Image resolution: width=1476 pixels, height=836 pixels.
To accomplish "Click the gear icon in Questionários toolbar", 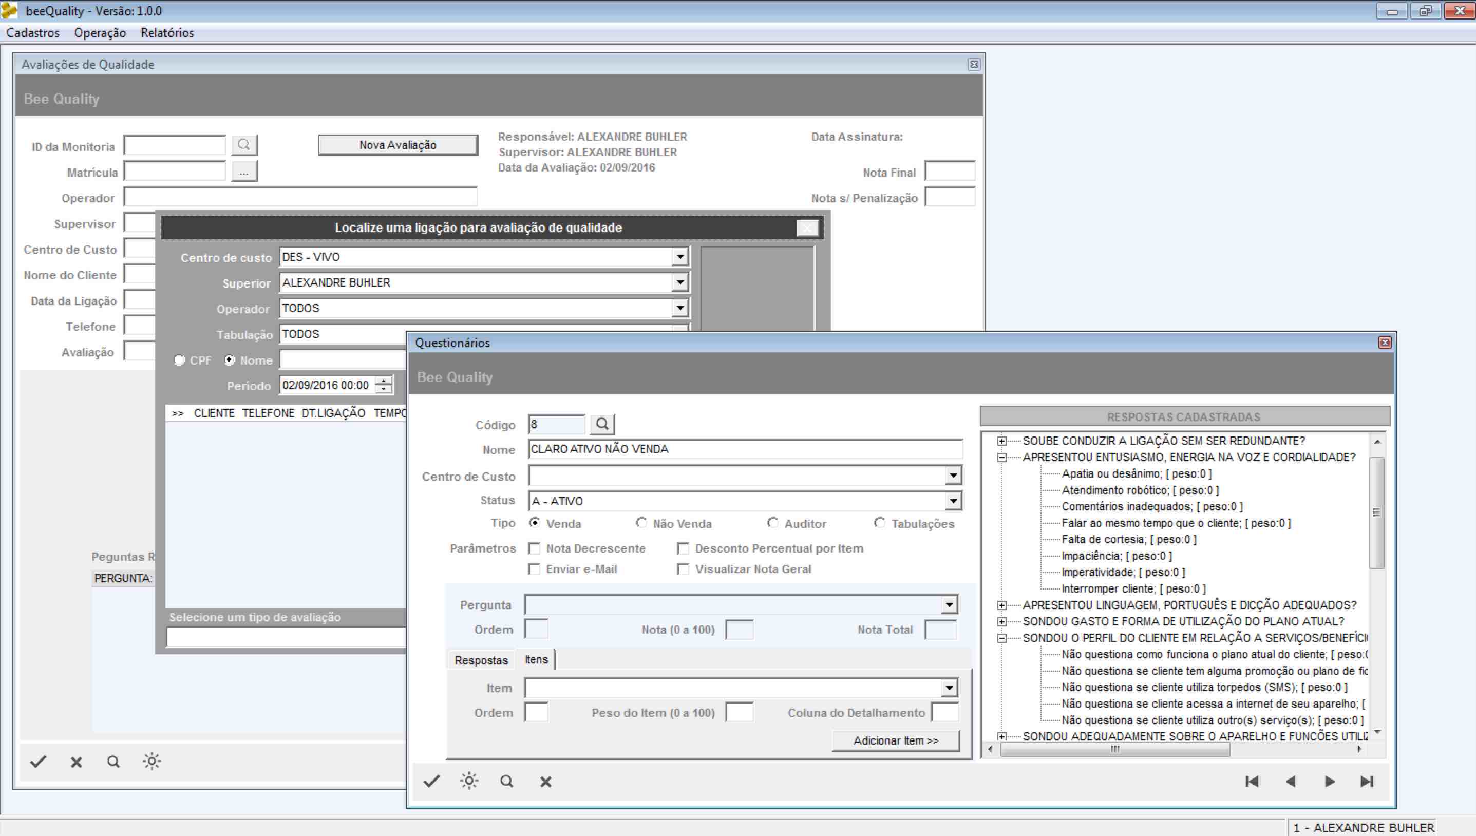I will 469,781.
